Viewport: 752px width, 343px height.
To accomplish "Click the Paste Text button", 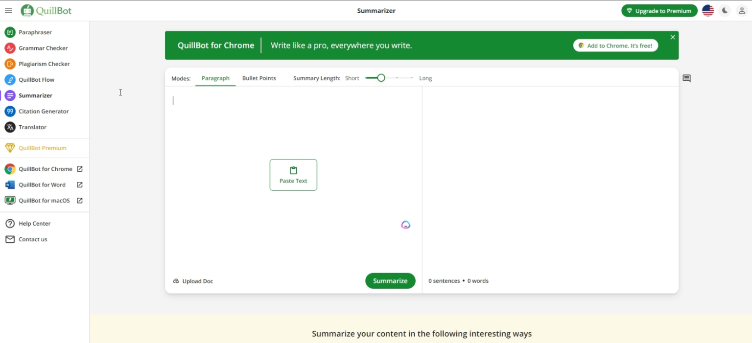I will click(293, 175).
